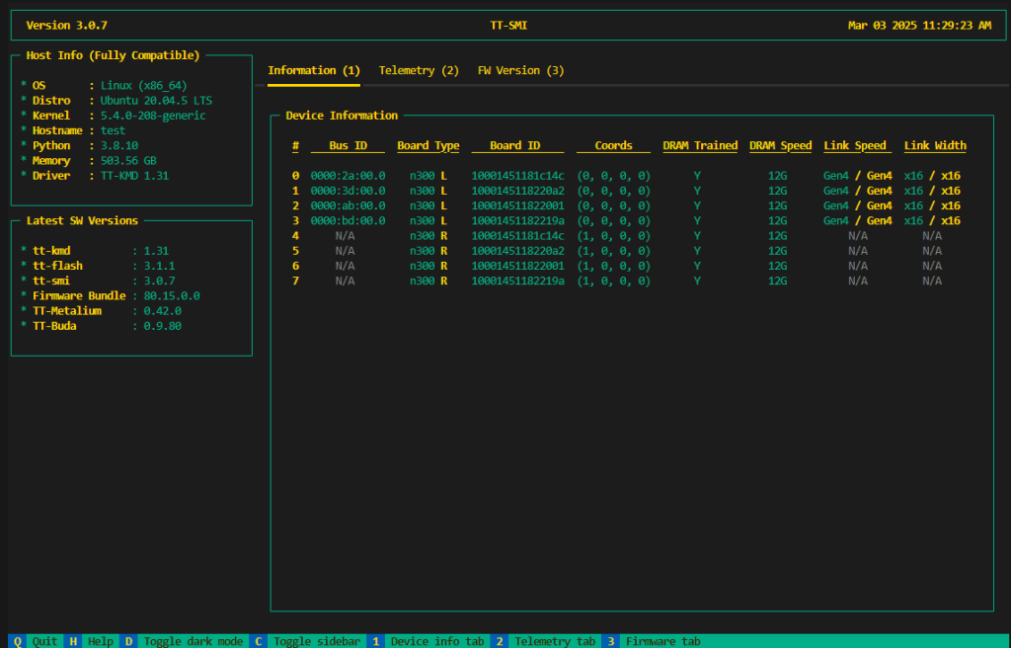Click the DRAM Speed column header
Viewport: 1011px width, 648px height.
click(x=780, y=145)
